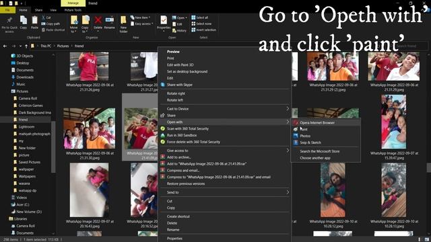Click the Paste icon in ribbon
This screenshot has width=431, height=242.
34,20
